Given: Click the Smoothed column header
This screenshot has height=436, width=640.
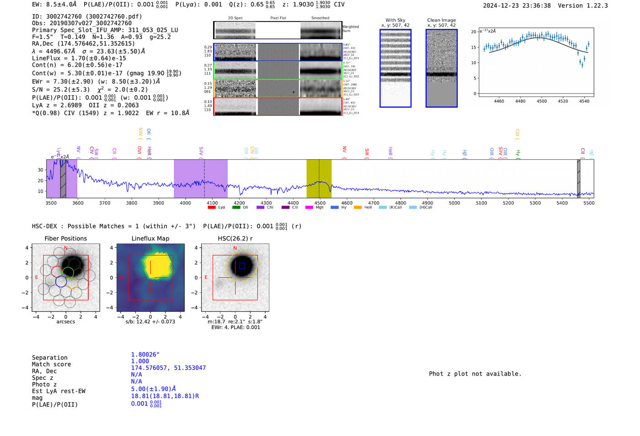Looking at the screenshot, I should (x=320, y=18).
